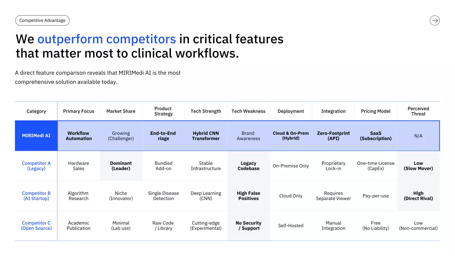Open the Competitor C (Open Source) link
Viewport: 455px width, 256px height.
(36, 226)
